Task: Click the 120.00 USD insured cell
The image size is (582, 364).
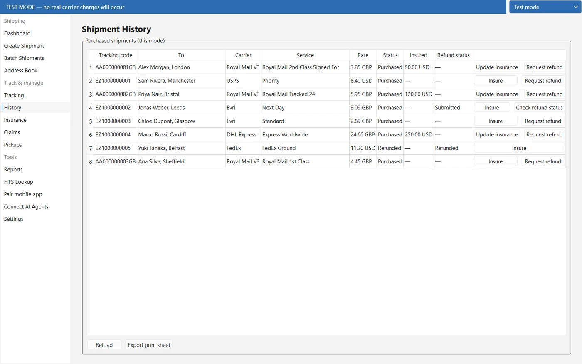Action: point(419,94)
